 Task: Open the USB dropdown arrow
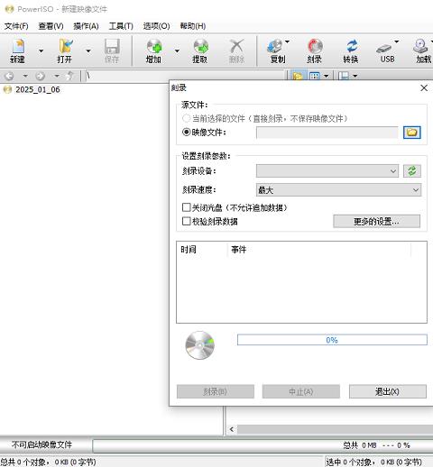tap(397, 41)
